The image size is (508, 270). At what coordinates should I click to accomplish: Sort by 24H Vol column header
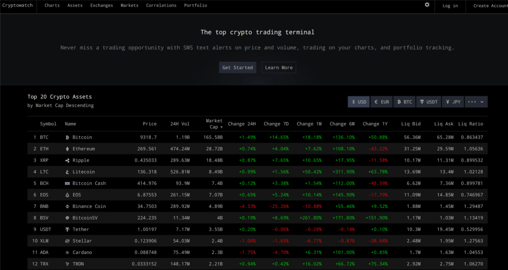click(180, 124)
